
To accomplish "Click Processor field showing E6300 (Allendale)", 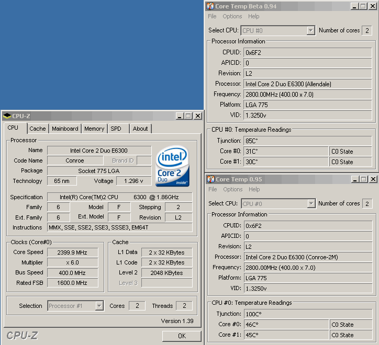I will point(307,84).
